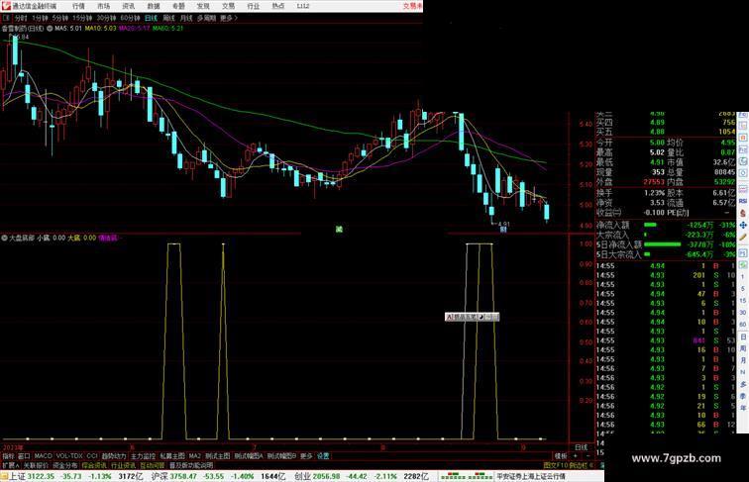Select the 月线 monthly period
The width and height of the screenshot is (749, 482).
[186, 18]
